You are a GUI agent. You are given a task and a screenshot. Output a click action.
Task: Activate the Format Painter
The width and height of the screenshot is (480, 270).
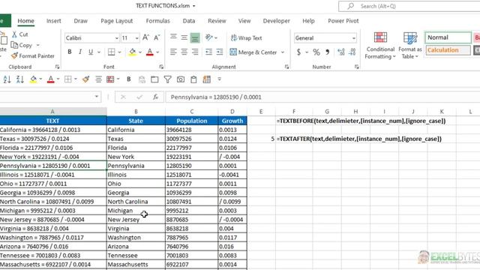33,55
